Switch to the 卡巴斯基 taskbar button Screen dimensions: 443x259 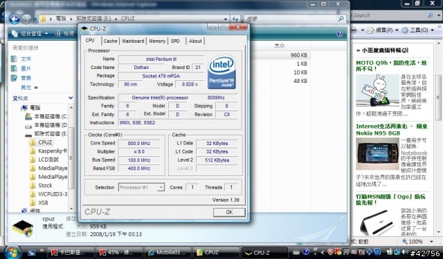[70, 253]
